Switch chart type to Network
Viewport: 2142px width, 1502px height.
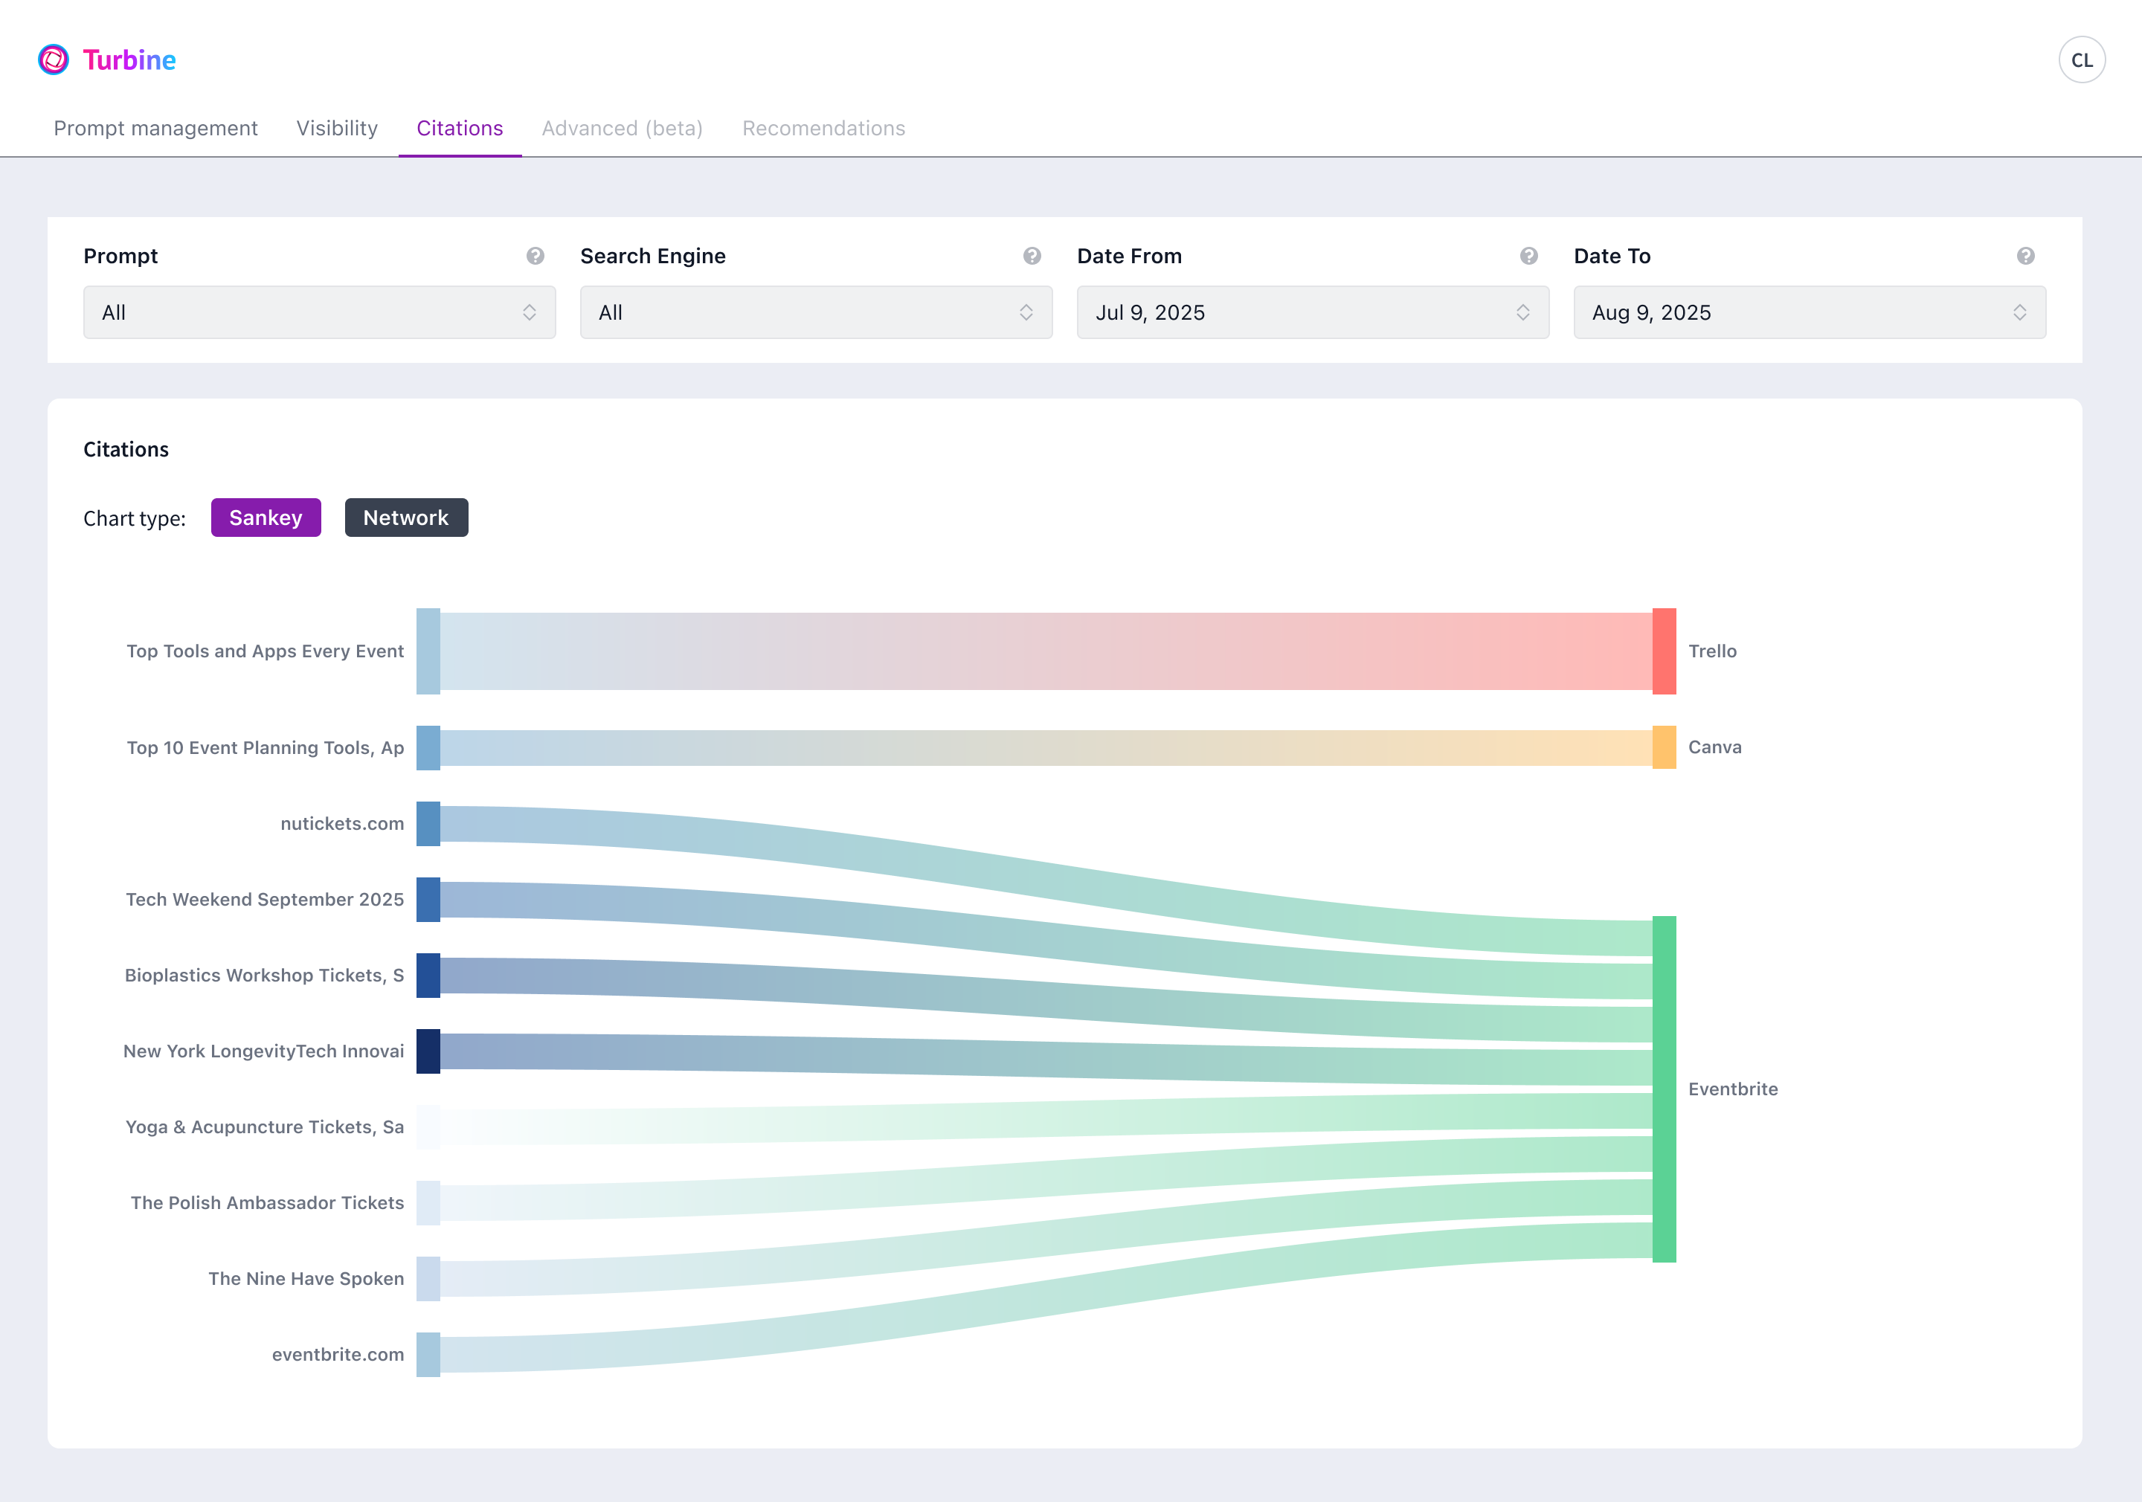(406, 518)
